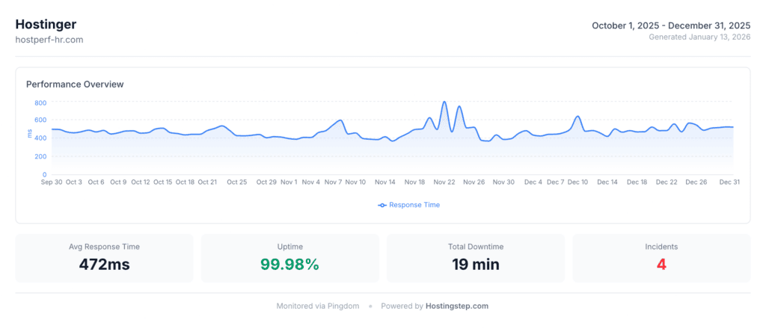Click the Avg Response Time 472ms card
The width and height of the screenshot is (766, 329).
pyautogui.click(x=104, y=258)
